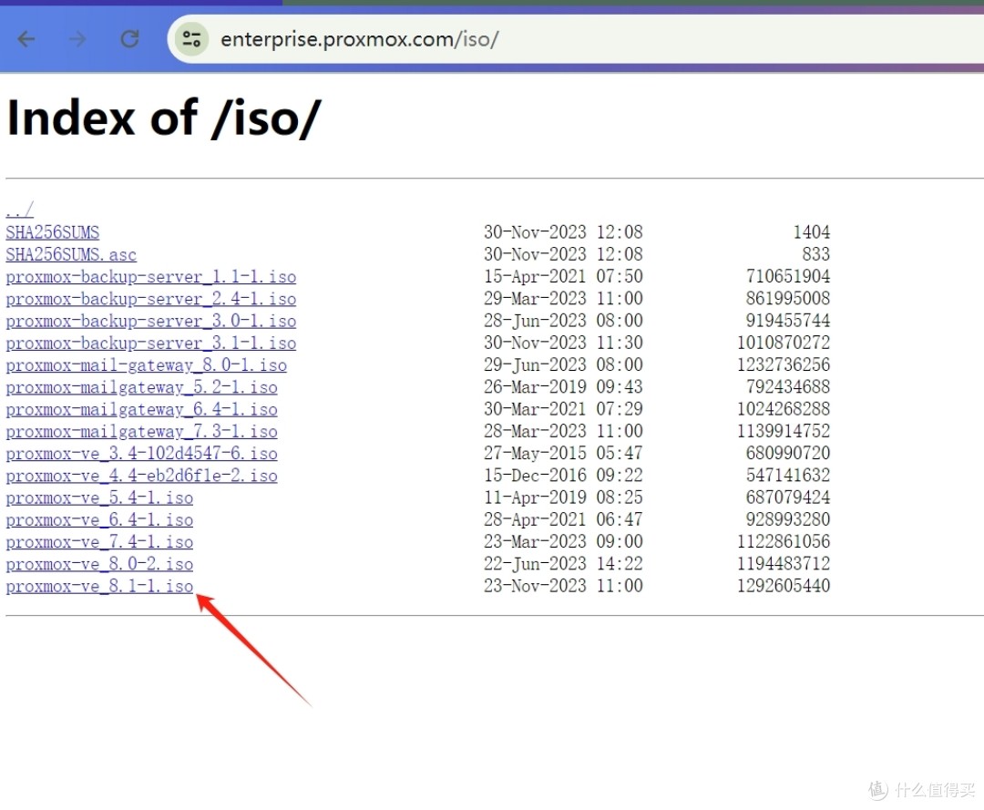Image resolution: width=984 pixels, height=810 pixels.
Task: Download proxmox-ve_6.4-1.iso
Action: [x=100, y=519]
